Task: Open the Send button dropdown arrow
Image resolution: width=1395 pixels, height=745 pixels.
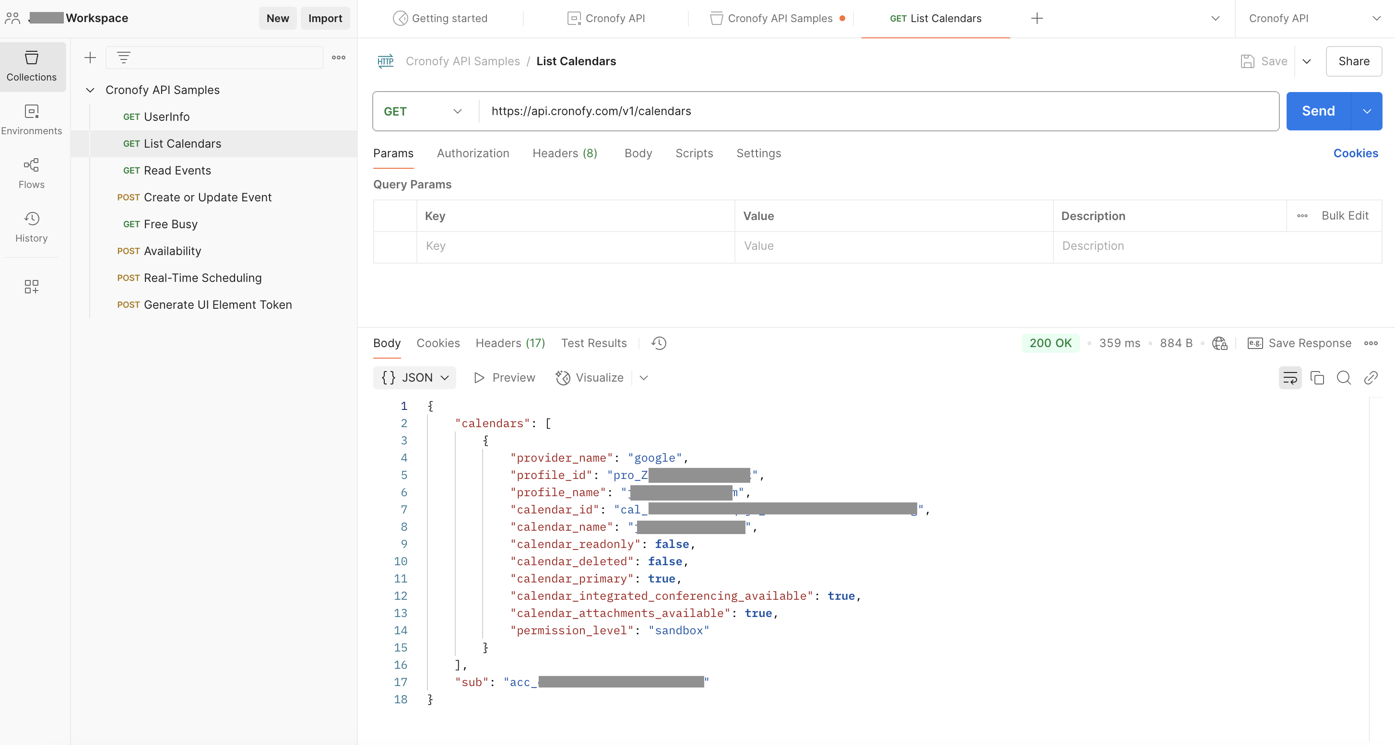Action: click(1367, 111)
